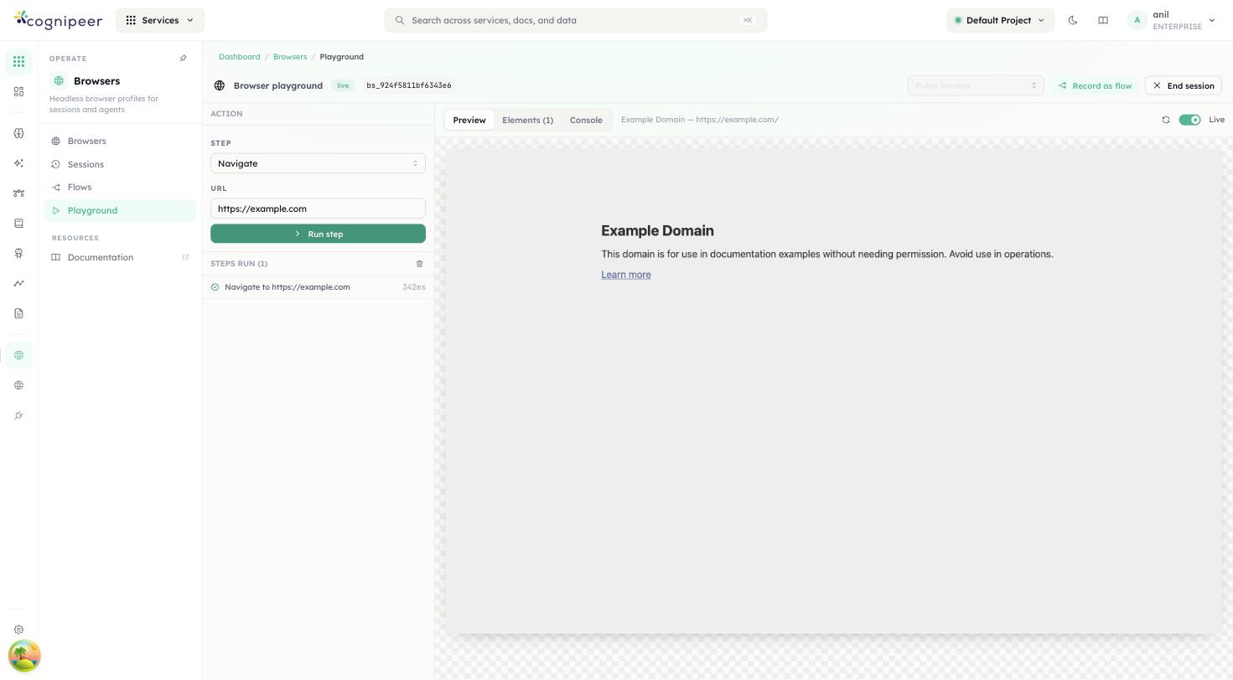Click the island avatar at the bottom left
This screenshot has width=1233, height=680.
pos(24,656)
